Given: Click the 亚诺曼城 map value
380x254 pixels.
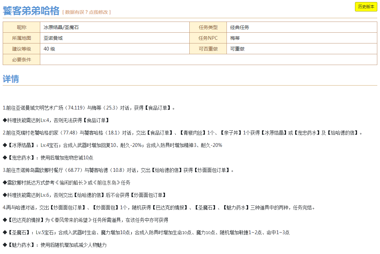Looking at the screenshot, I should (x=53, y=38).
